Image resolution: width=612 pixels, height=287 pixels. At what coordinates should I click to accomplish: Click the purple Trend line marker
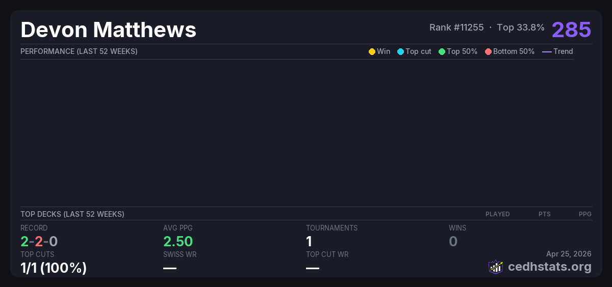(x=547, y=51)
